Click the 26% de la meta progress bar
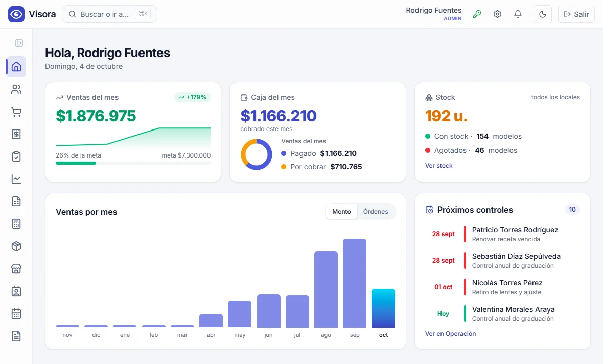Viewport: 603px width, 364px height. [x=133, y=163]
